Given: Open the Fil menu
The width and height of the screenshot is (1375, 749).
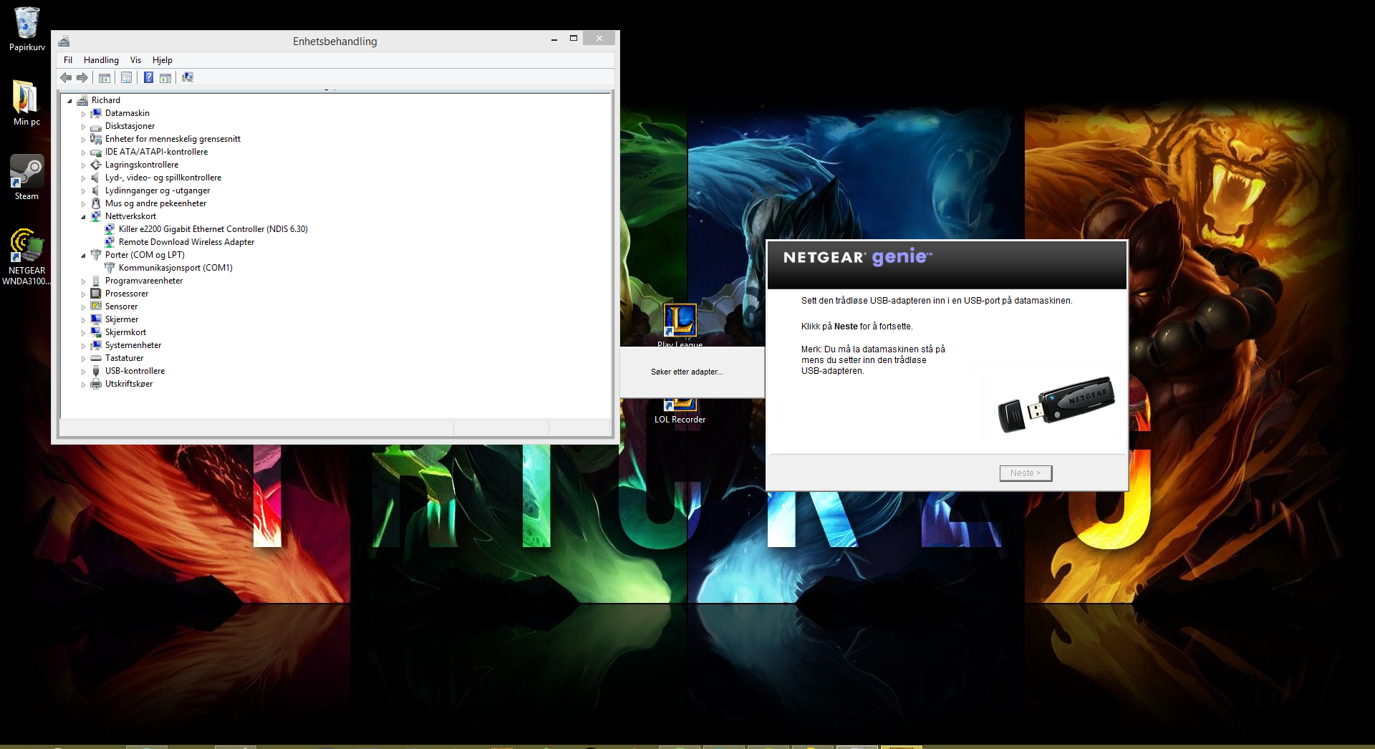Looking at the screenshot, I should click(x=68, y=60).
